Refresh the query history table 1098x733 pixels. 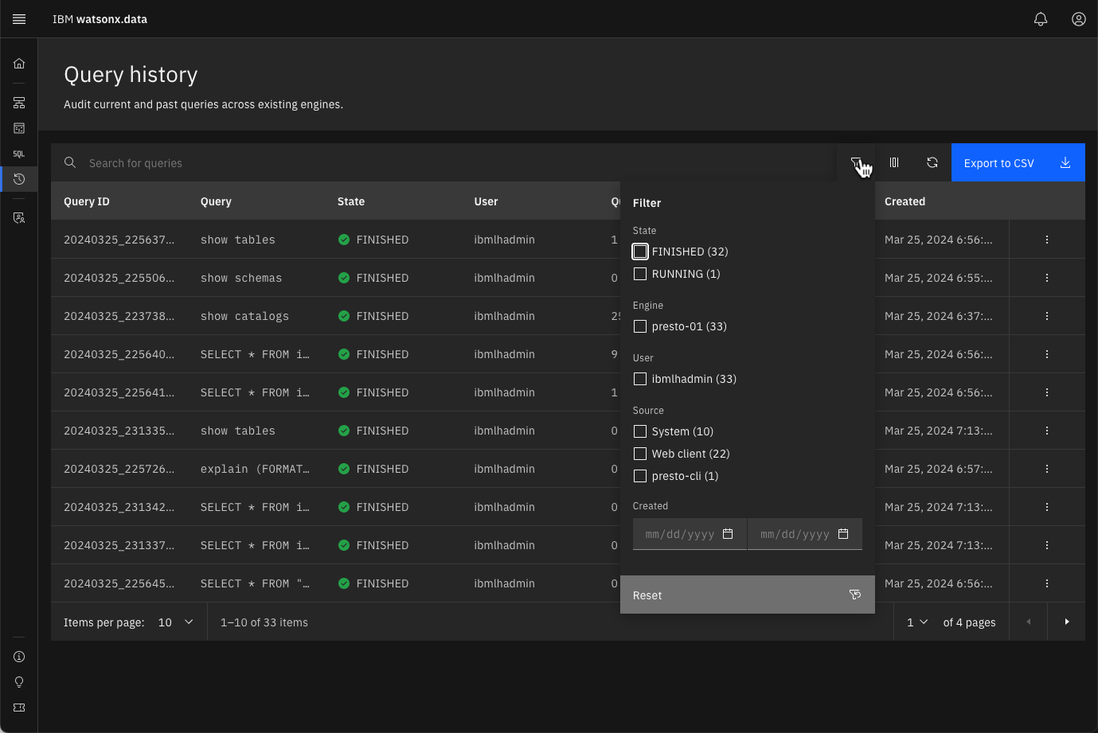click(x=932, y=162)
